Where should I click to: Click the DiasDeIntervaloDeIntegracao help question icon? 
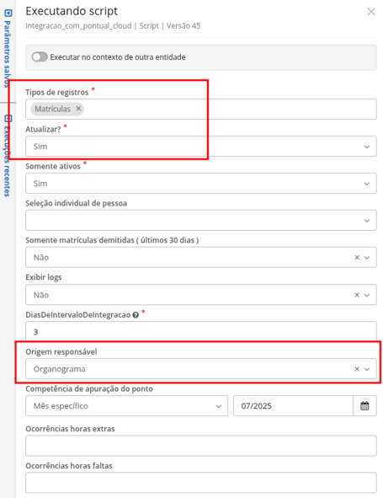click(x=136, y=315)
